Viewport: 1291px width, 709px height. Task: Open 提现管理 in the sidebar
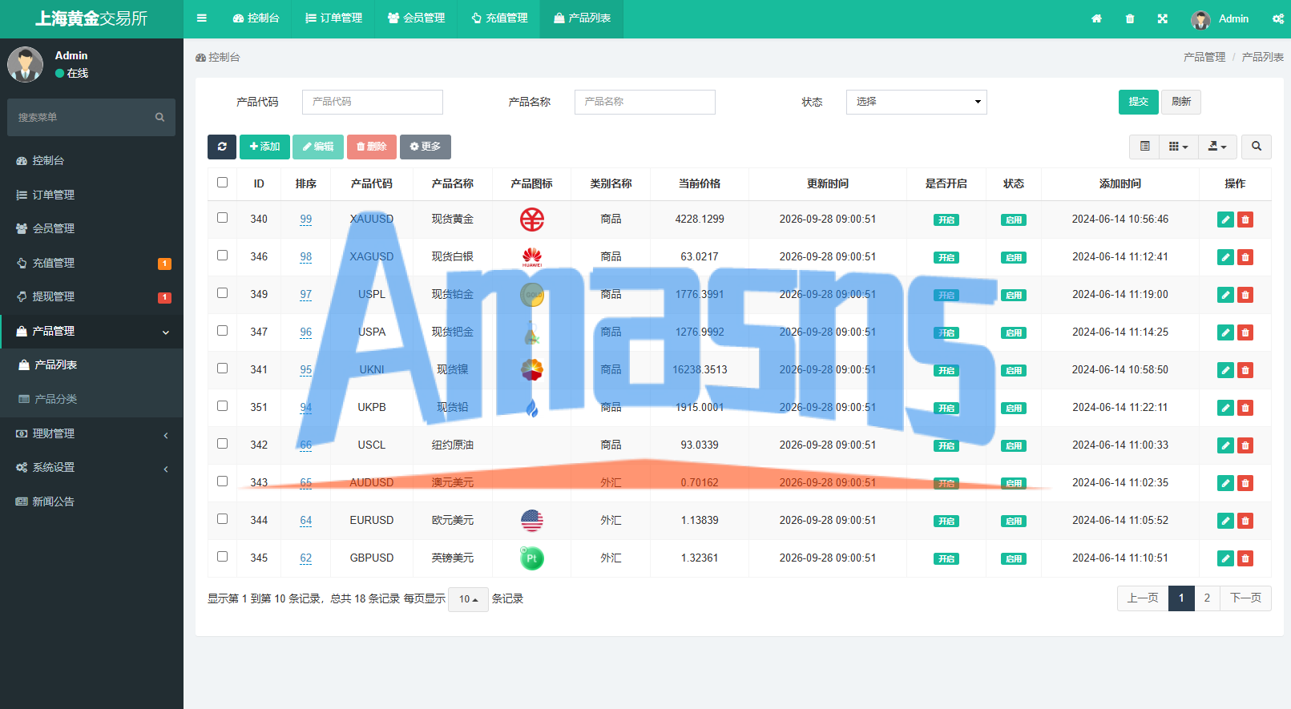(91, 296)
